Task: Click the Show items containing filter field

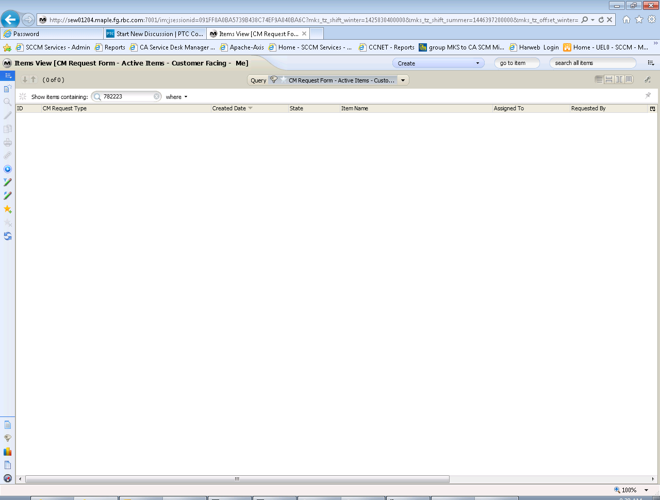Action: (x=127, y=96)
